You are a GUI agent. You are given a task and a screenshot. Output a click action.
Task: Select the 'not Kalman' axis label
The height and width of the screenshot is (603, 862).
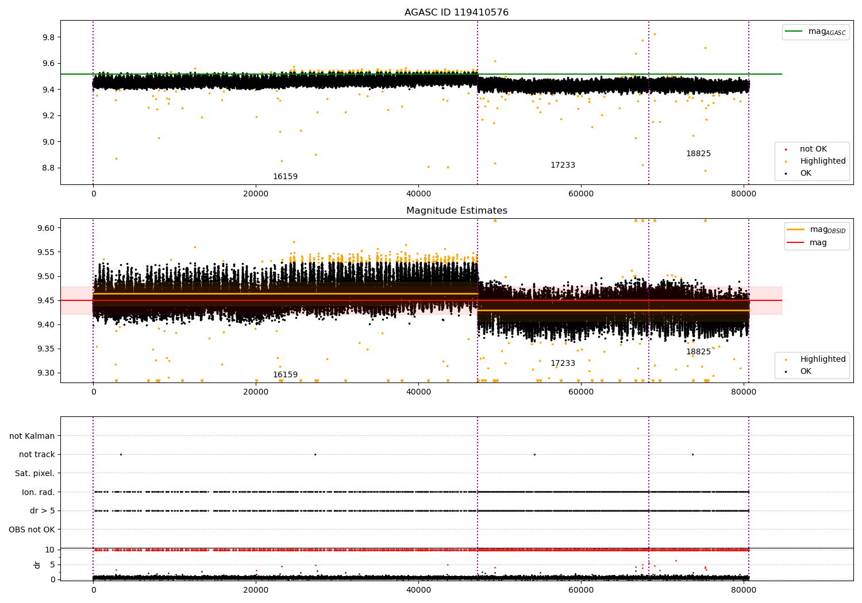(x=32, y=436)
